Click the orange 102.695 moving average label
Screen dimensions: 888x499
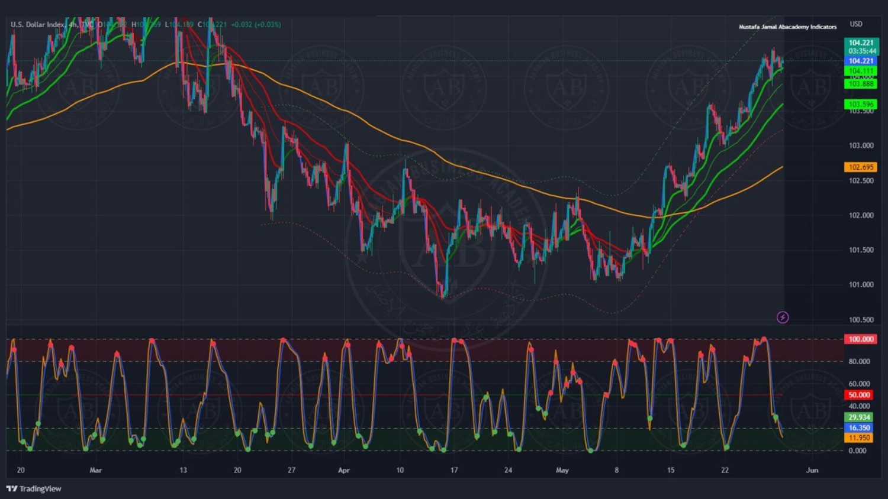coord(861,167)
